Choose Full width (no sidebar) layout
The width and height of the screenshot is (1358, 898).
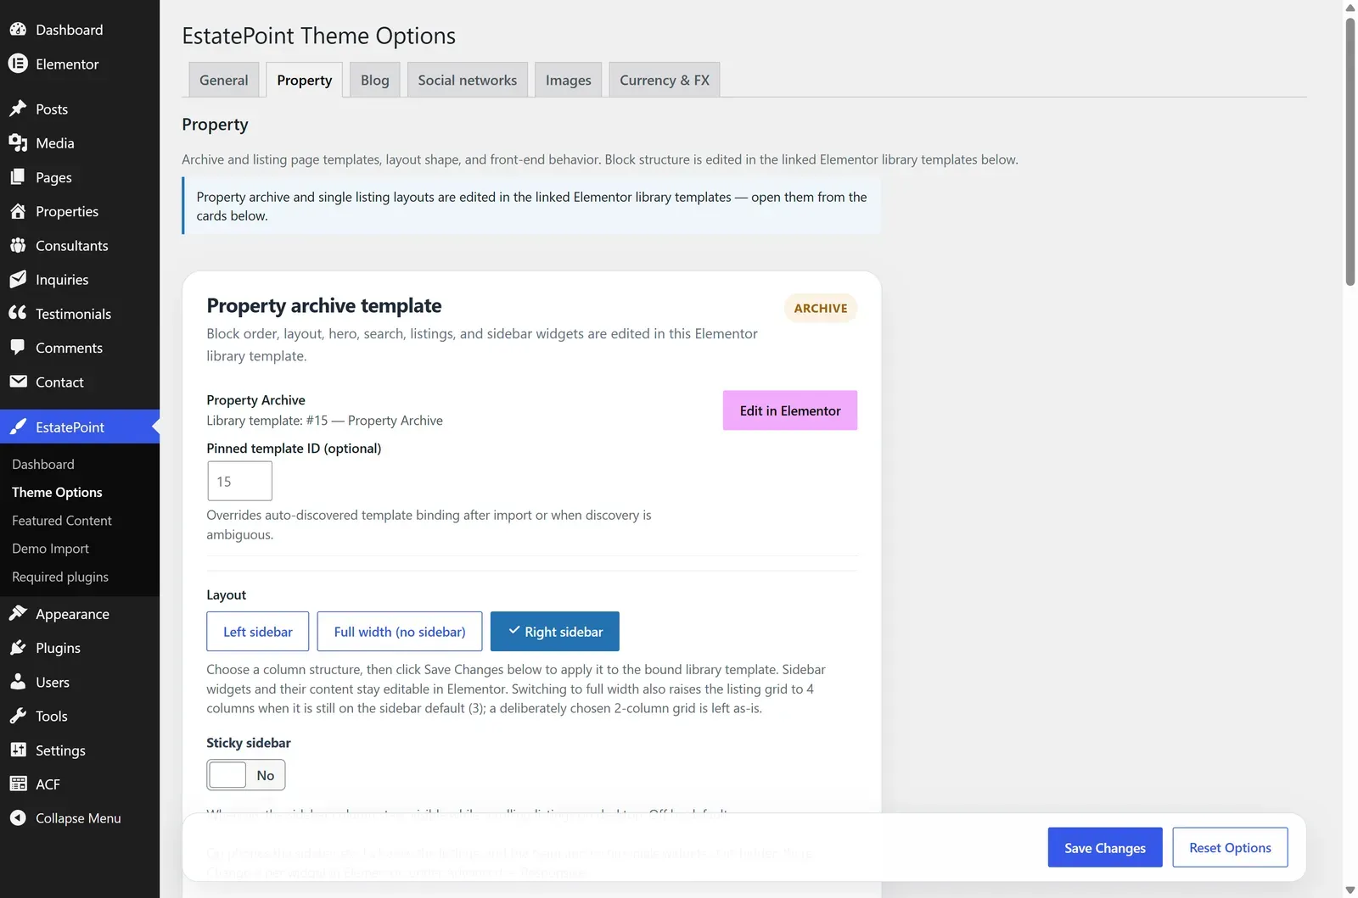(x=400, y=632)
